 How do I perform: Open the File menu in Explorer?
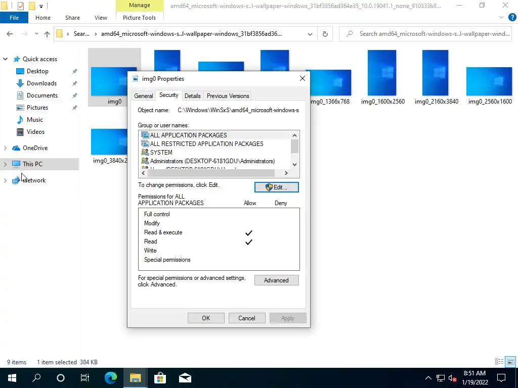pyautogui.click(x=14, y=18)
